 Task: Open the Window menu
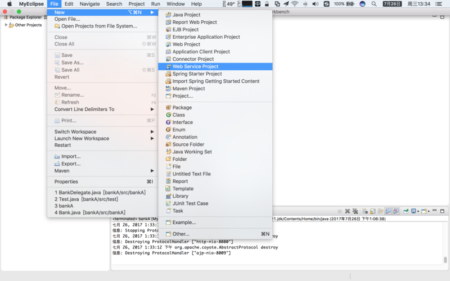point(175,4)
